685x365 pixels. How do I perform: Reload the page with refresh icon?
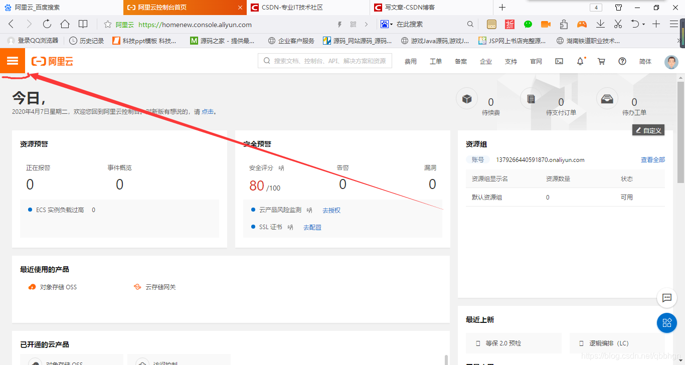point(47,24)
